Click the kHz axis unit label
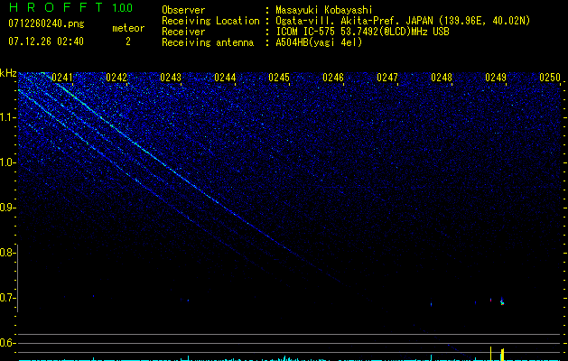 (8, 73)
